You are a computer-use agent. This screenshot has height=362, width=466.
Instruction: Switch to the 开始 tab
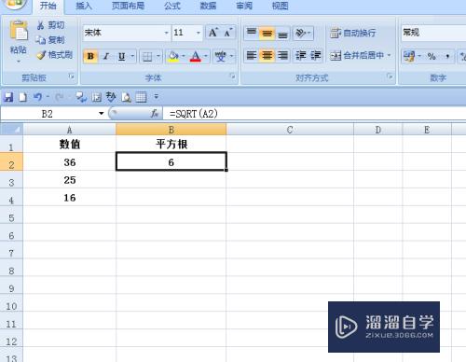tap(48, 6)
